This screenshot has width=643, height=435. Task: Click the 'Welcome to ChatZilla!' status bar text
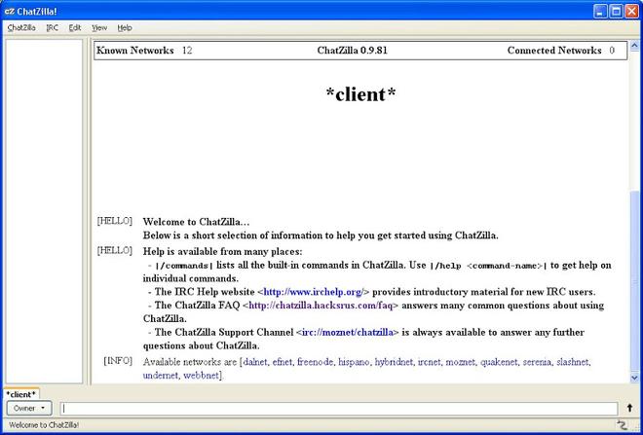44,425
